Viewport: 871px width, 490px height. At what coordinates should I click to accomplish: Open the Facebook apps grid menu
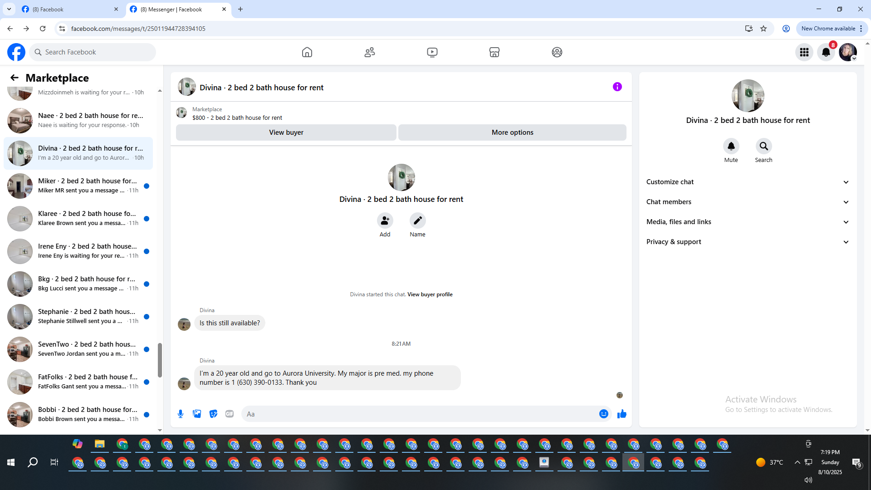(804, 52)
